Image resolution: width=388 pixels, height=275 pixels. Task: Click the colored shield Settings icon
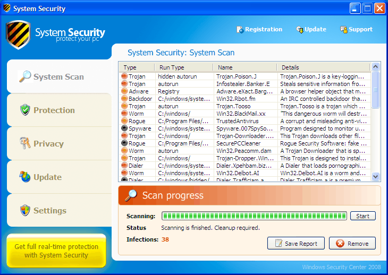pyautogui.click(x=25, y=210)
